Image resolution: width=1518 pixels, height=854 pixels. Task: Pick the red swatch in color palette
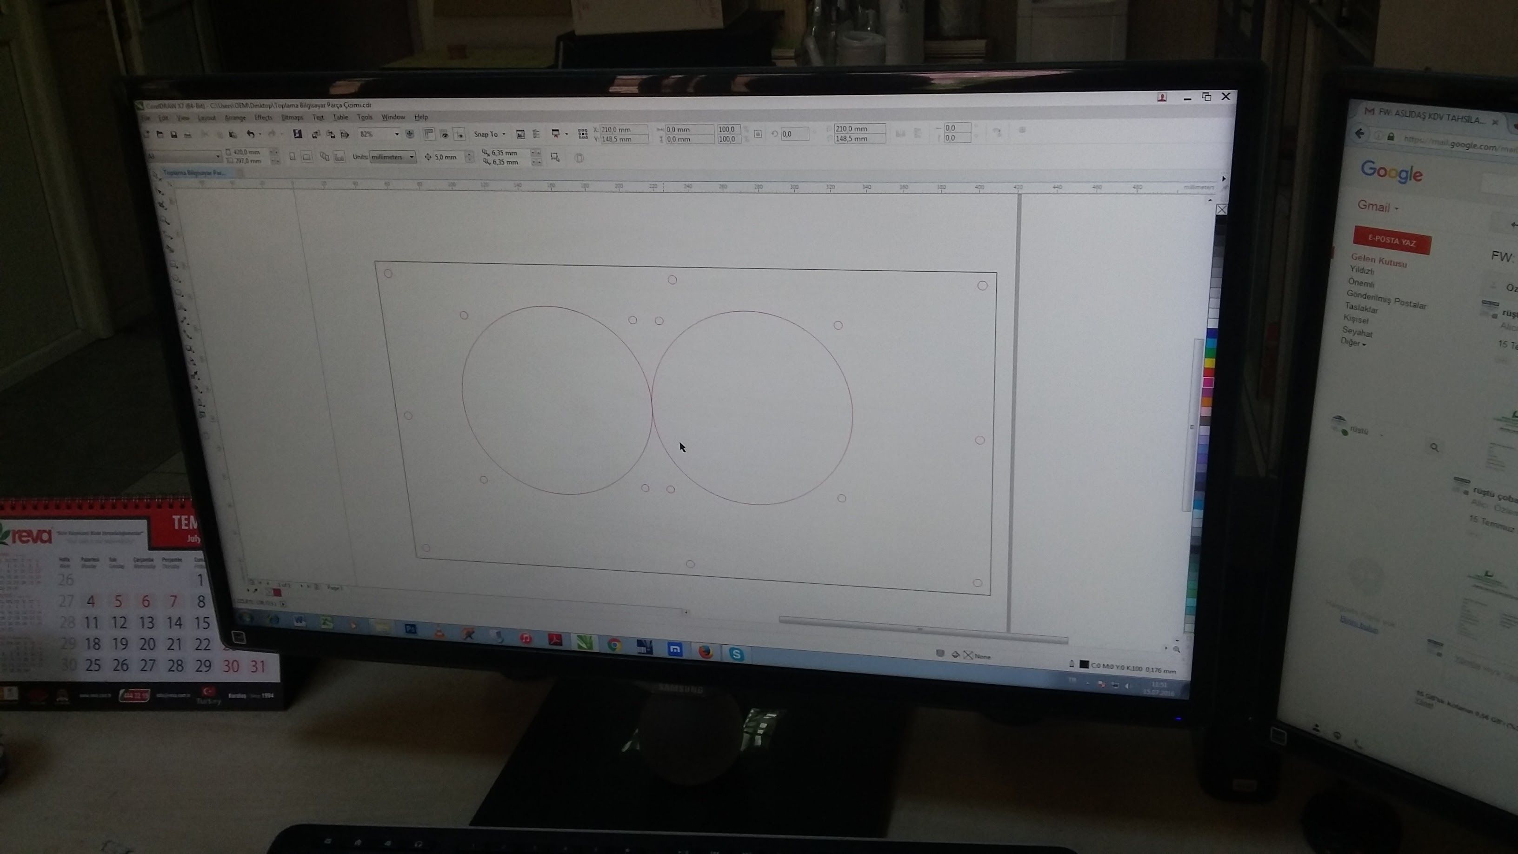tap(1209, 373)
